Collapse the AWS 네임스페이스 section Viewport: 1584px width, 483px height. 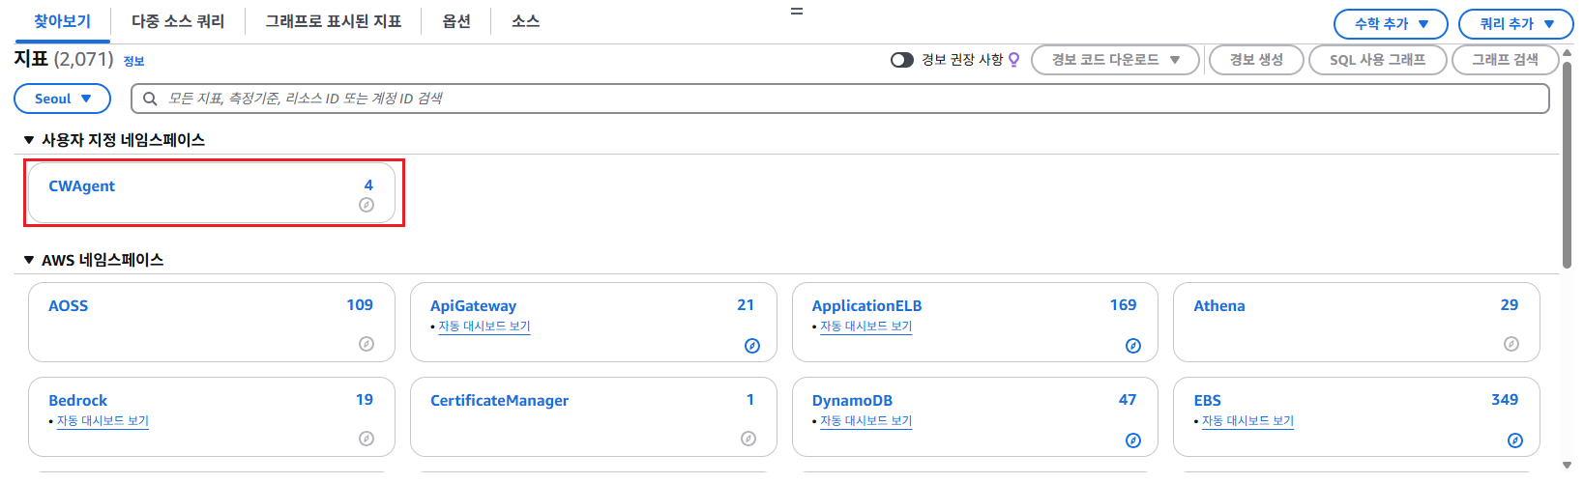(x=29, y=260)
